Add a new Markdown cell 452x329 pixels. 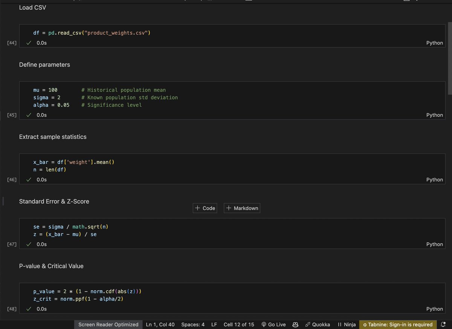tap(242, 208)
